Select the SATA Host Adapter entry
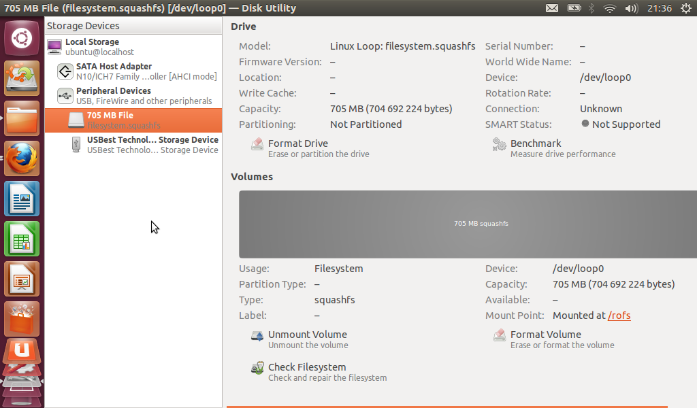This screenshot has height=408, width=697. 114,71
